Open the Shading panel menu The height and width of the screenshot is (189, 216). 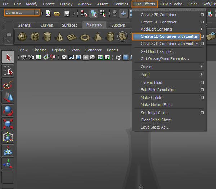[40, 50]
